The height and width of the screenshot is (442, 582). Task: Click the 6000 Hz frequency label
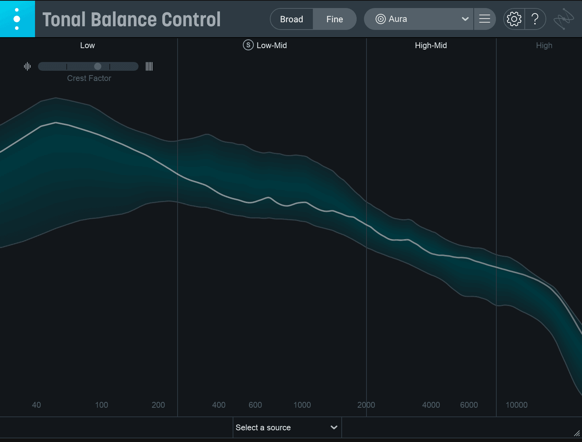(469, 405)
